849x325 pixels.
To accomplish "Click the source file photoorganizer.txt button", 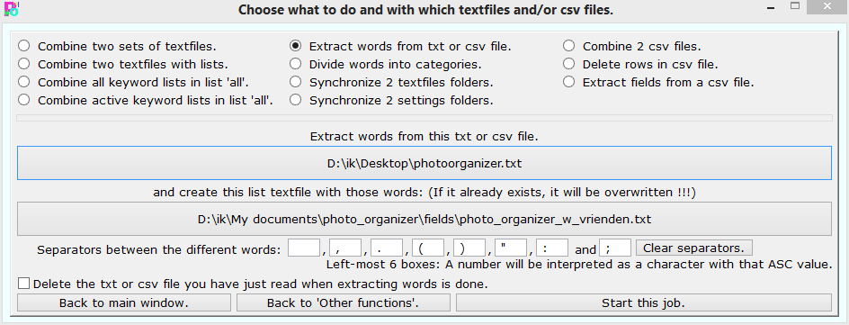I will coord(424,162).
